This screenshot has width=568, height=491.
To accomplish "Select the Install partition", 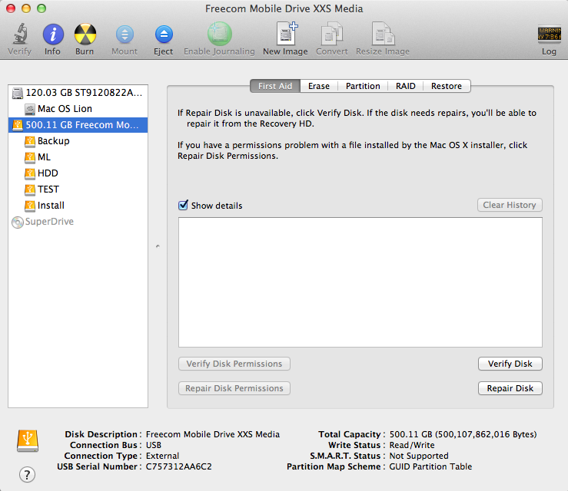I will (78, 206).
